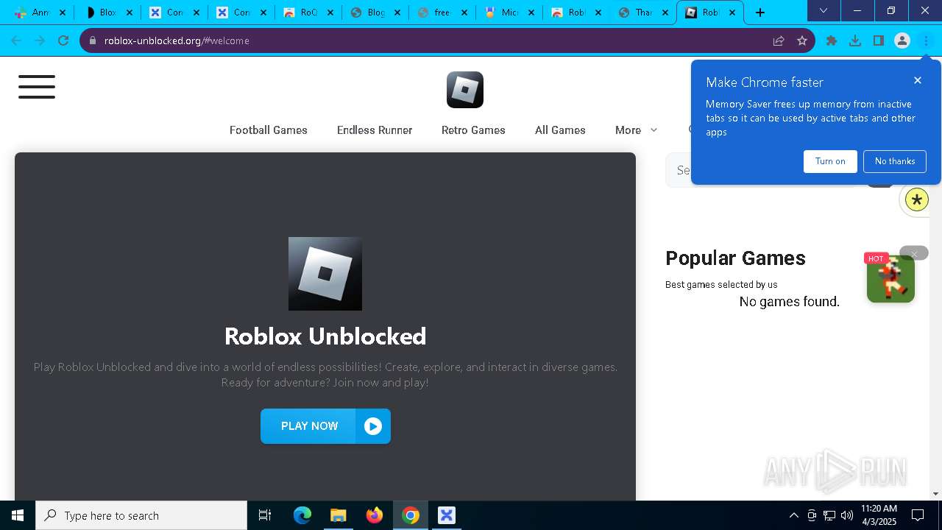The height and width of the screenshot is (530, 942).
Task: Launch Firefox from taskbar
Action: 375,515
